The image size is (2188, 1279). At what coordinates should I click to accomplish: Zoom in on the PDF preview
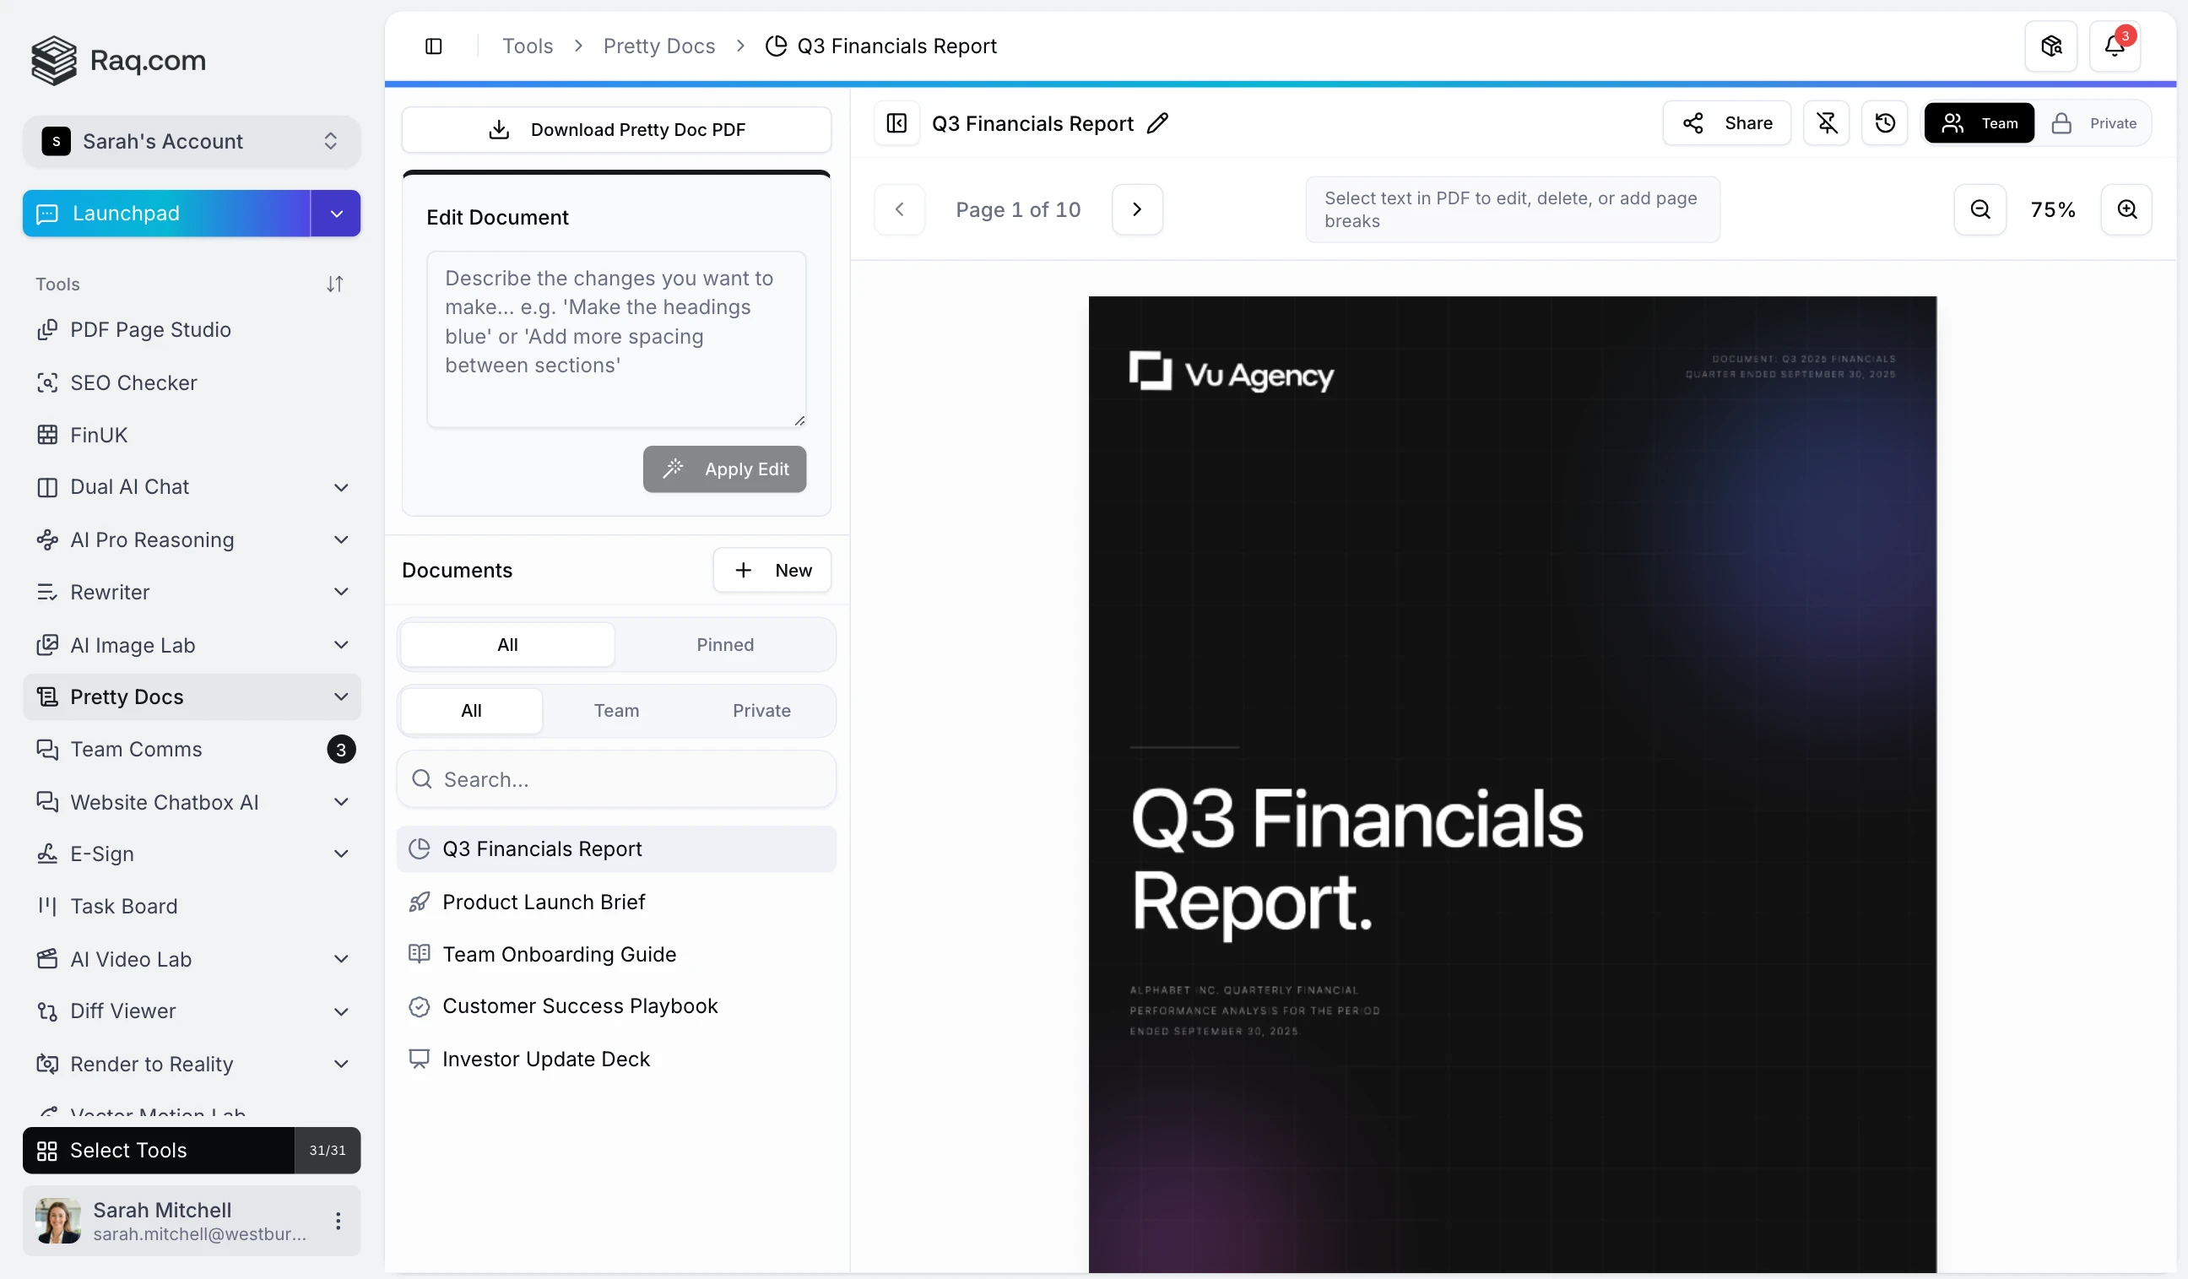[x=2127, y=209]
